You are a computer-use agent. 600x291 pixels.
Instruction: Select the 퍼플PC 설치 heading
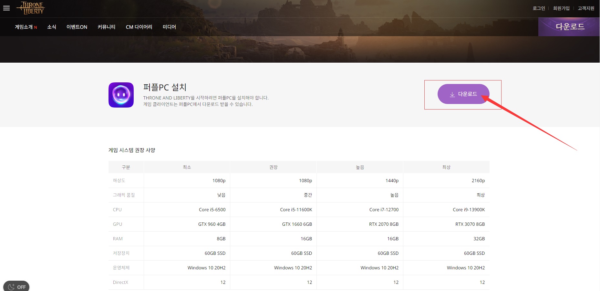click(x=165, y=87)
